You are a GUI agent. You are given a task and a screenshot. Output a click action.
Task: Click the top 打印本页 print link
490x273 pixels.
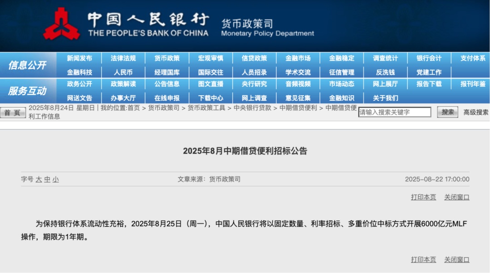pos(423,197)
